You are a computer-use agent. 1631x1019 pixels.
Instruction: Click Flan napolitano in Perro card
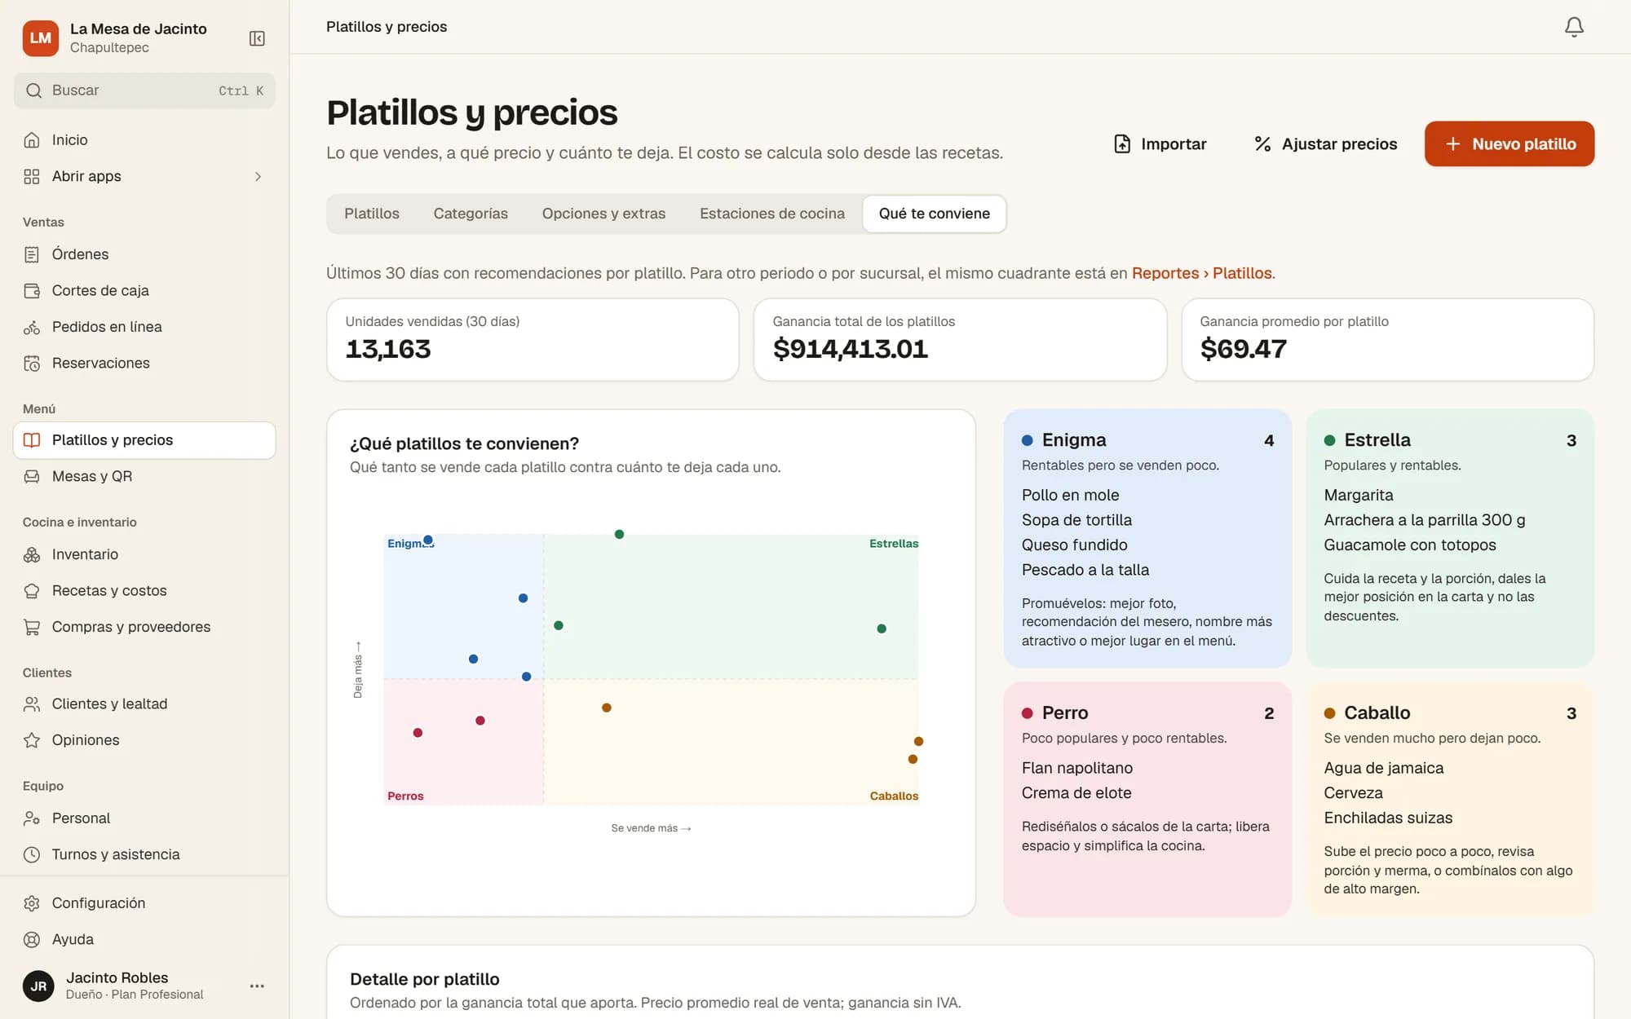pos(1077,768)
